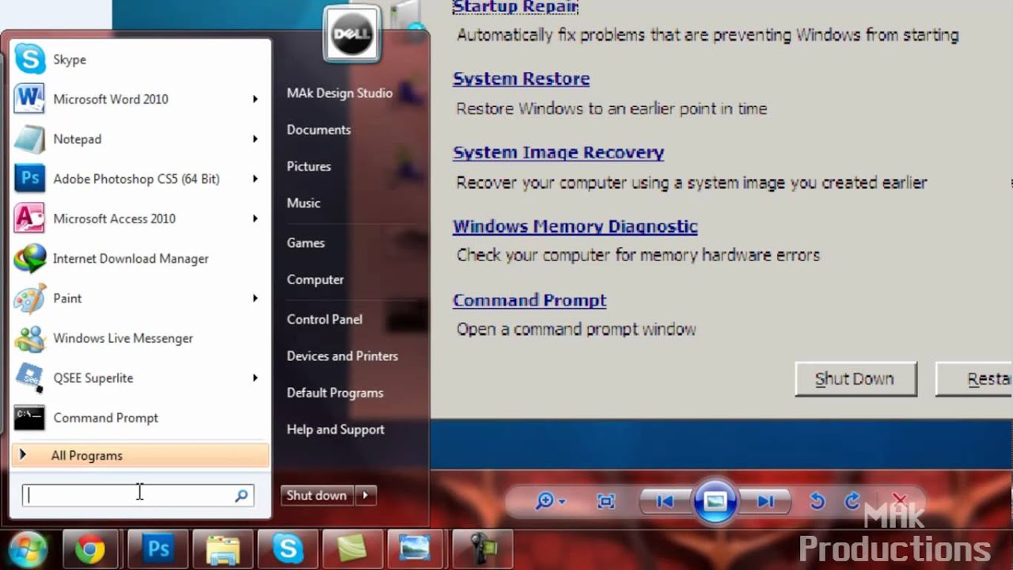Expand Microsoft Access 2010 jump list arrow
The width and height of the screenshot is (1013, 570).
tap(255, 218)
